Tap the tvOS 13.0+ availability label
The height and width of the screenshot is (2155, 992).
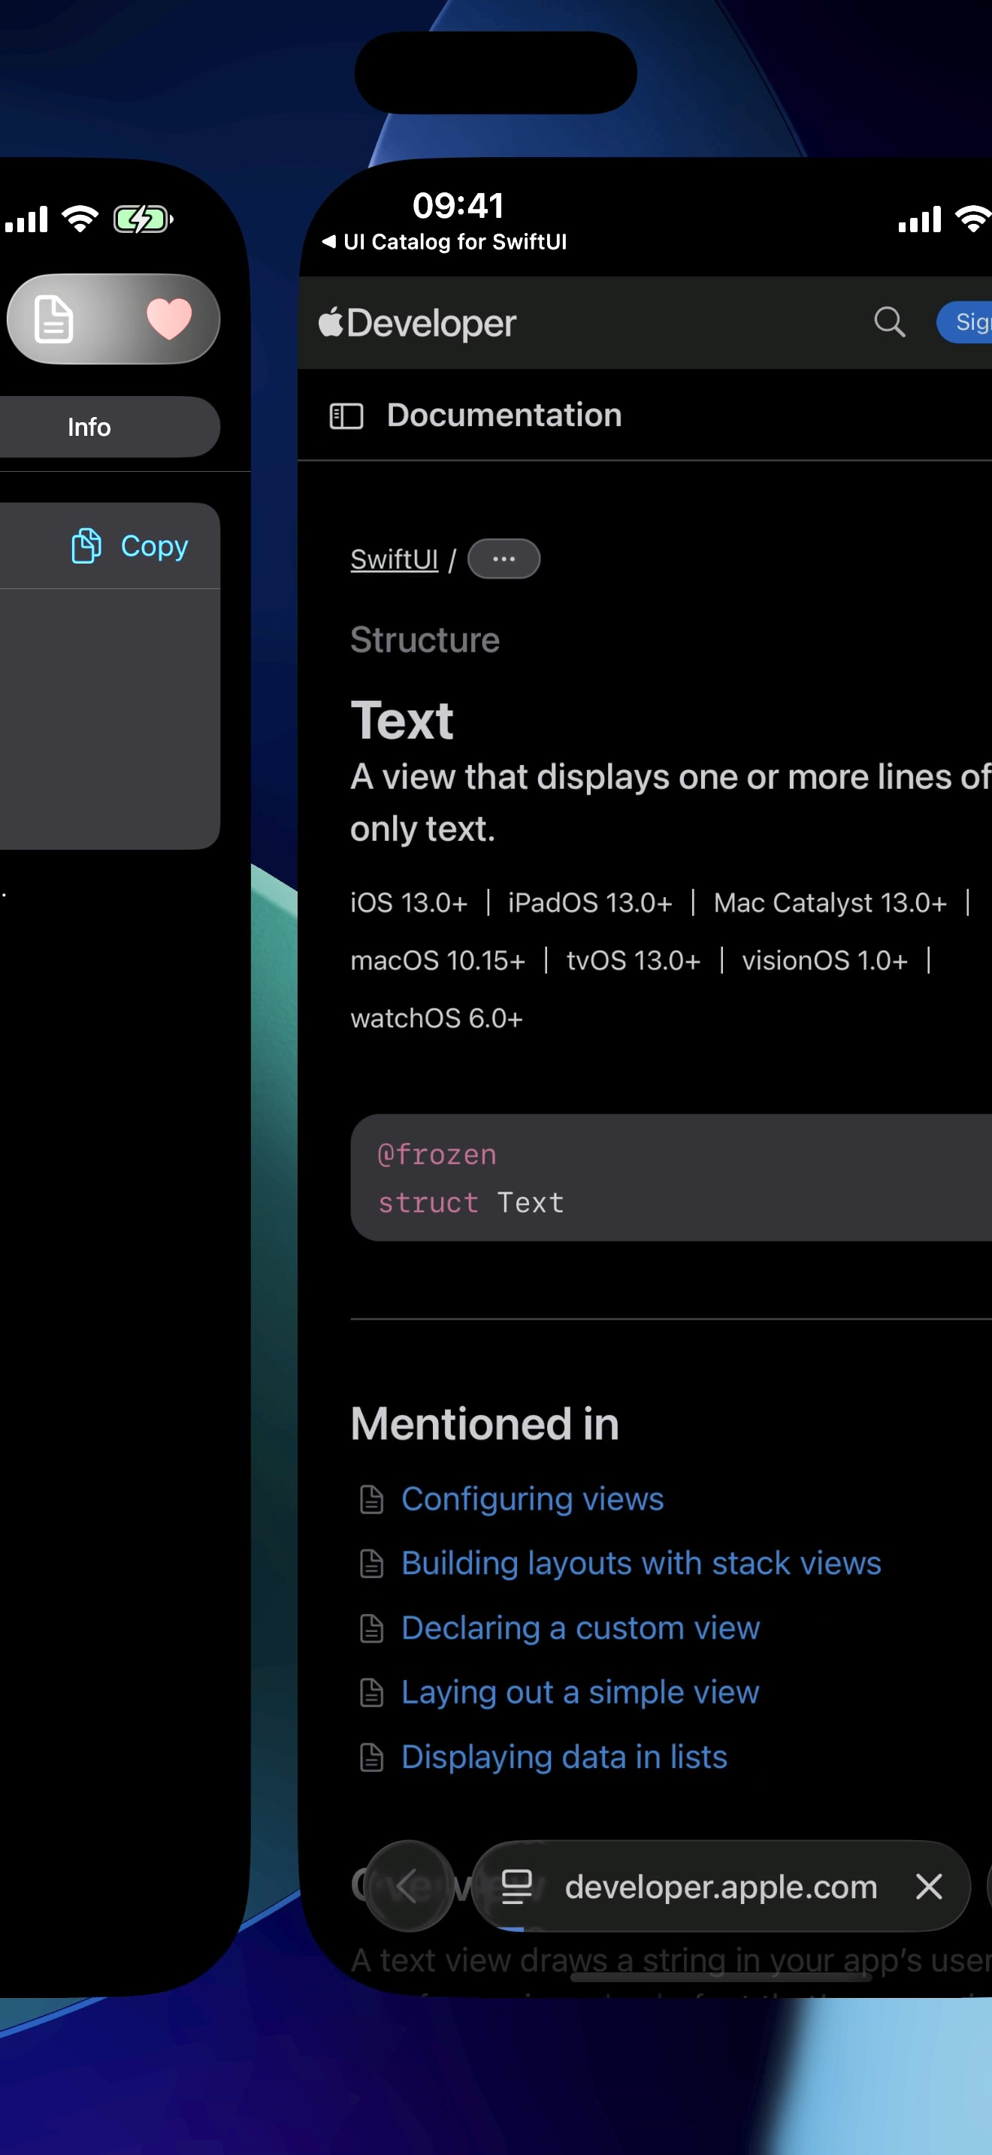coord(634,960)
